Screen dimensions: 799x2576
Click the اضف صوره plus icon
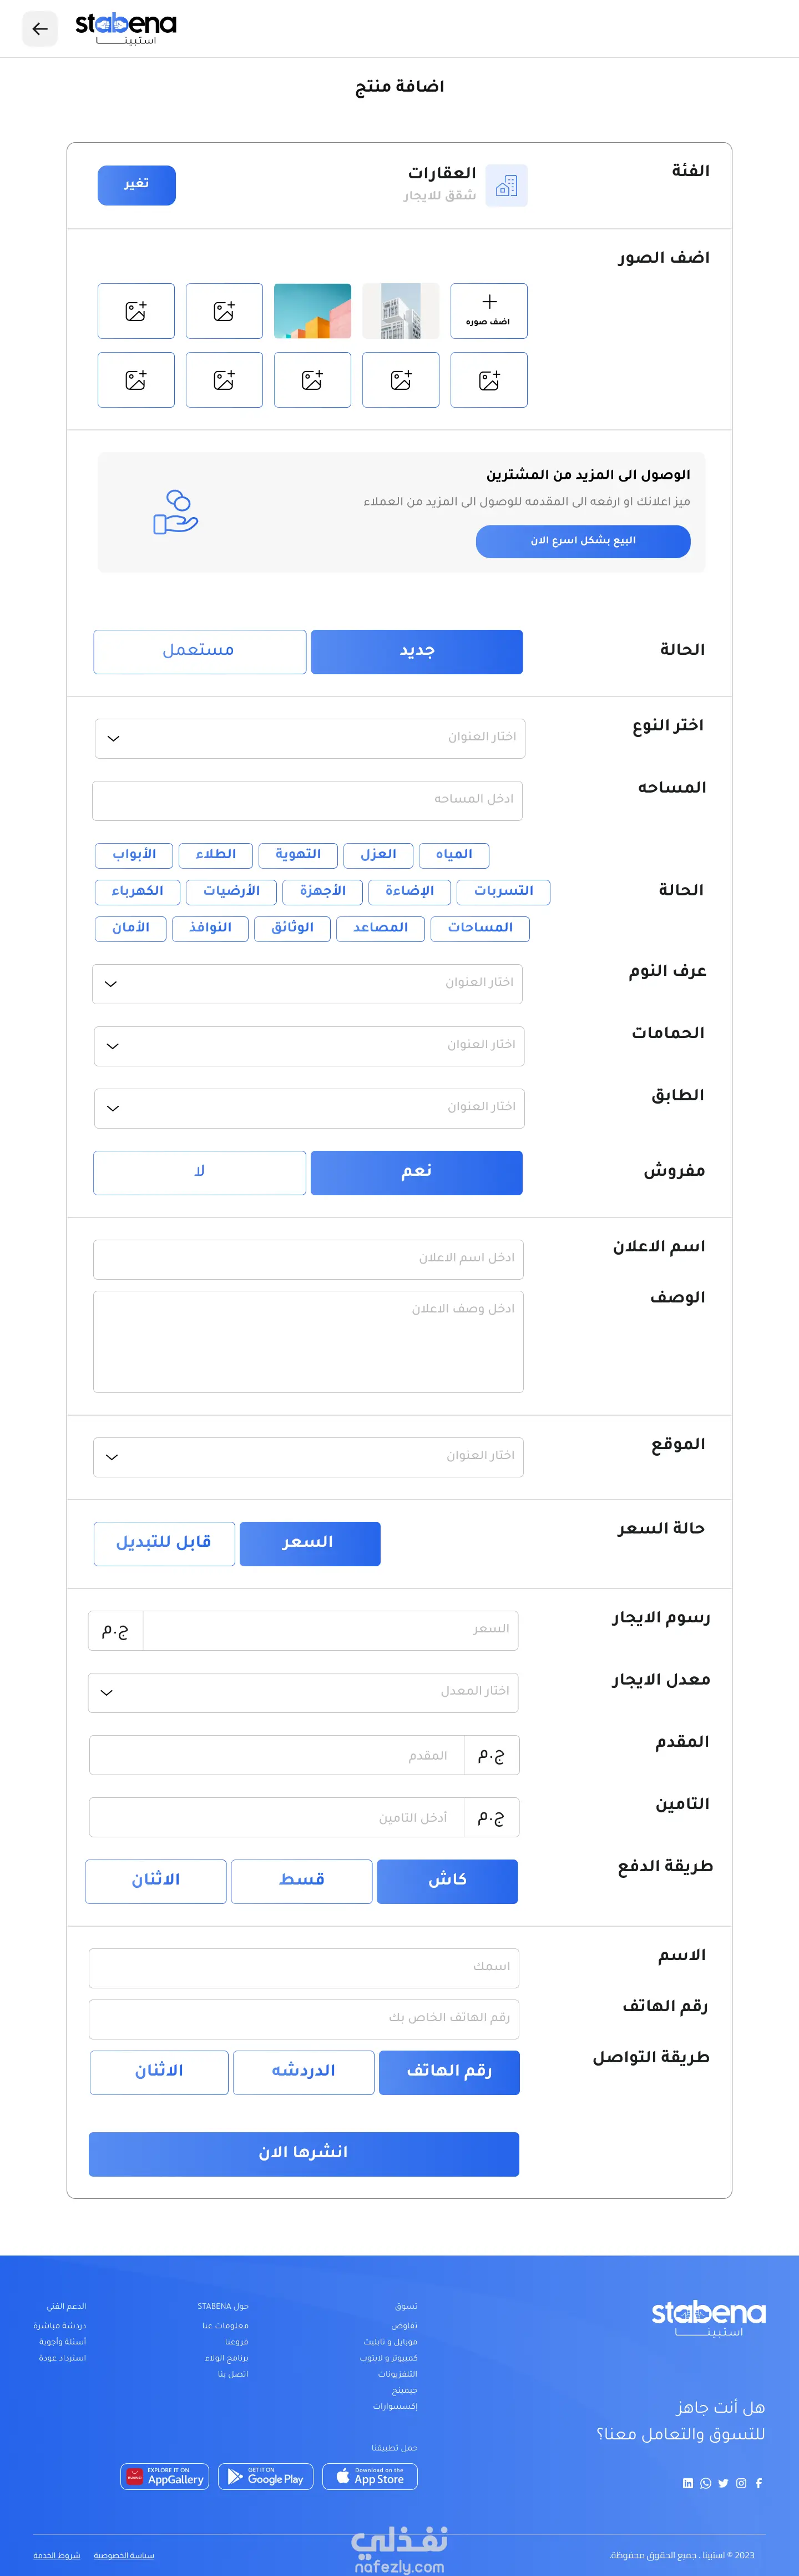tap(489, 302)
